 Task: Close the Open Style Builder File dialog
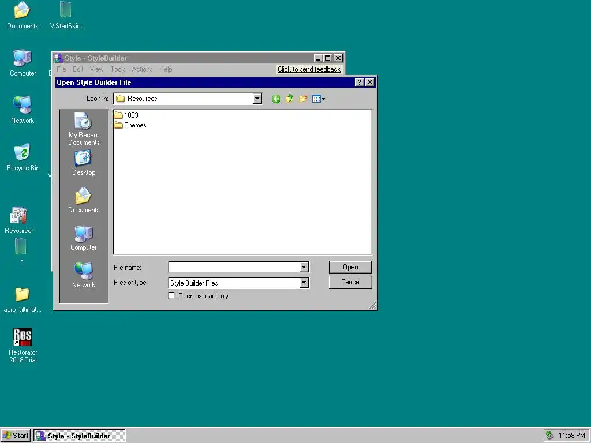click(x=370, y=82)
